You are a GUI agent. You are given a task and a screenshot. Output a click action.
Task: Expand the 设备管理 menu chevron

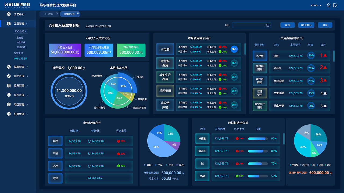coord(27,86)
